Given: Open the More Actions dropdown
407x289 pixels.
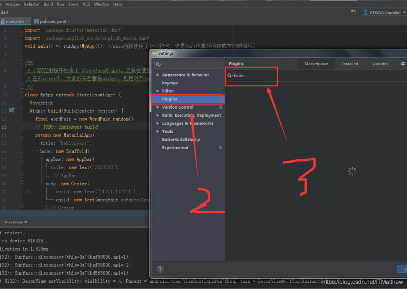Looking at the screenshot, I should (x=16, y=222).
